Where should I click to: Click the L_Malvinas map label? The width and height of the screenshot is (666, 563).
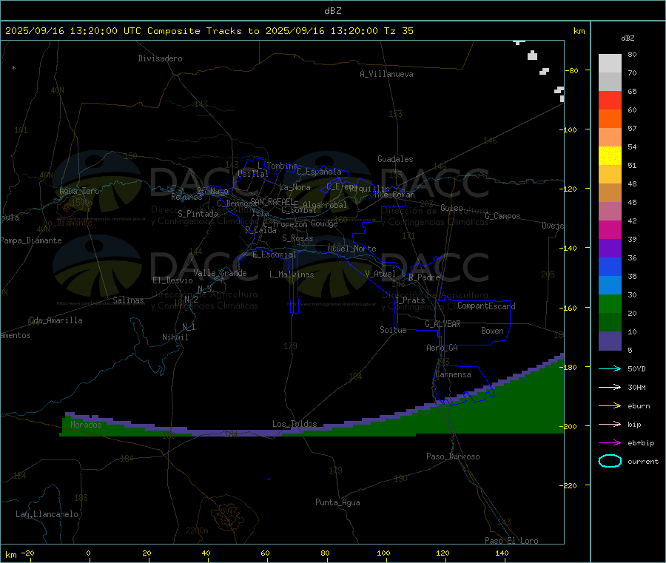[292, 274]
